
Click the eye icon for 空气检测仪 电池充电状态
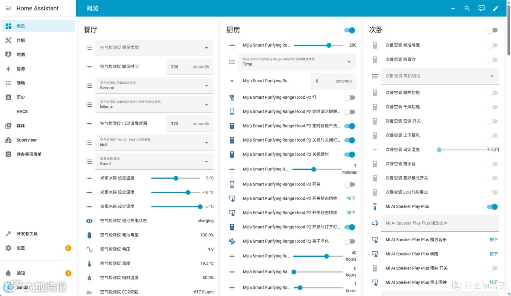(89, 221)
